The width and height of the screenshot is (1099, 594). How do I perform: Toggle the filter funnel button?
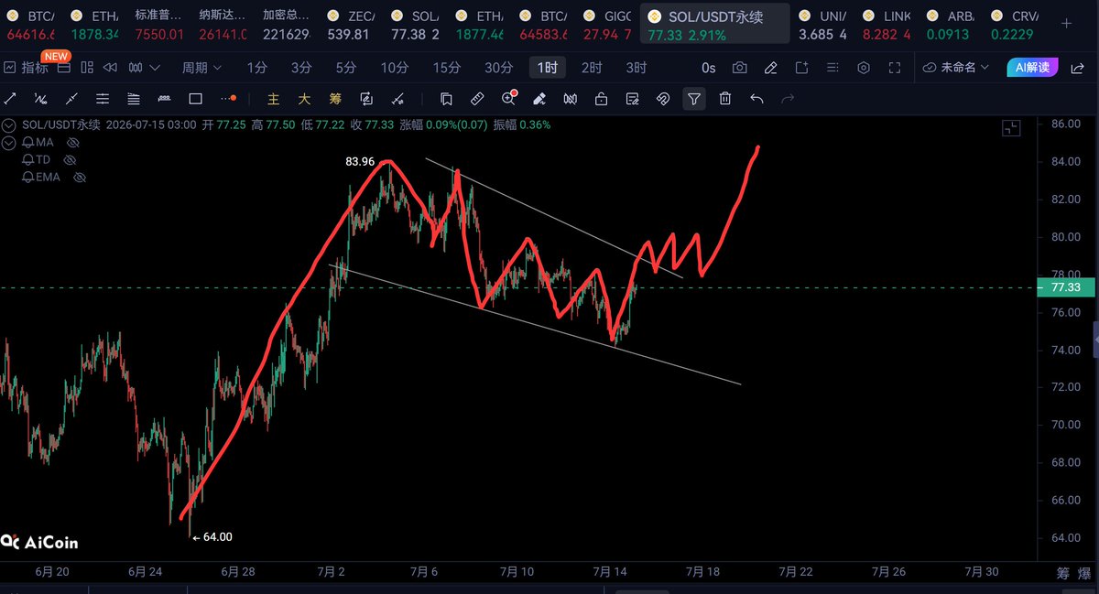coord(694,99)
